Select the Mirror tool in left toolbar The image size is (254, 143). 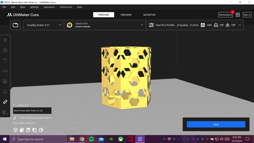(5, 71)
